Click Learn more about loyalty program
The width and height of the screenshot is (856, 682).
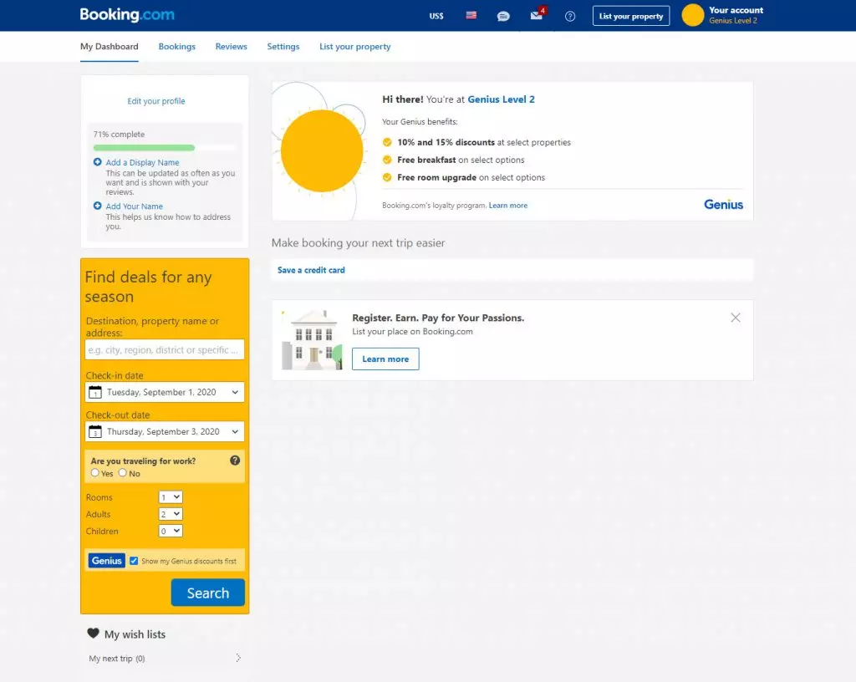click(x=508, y=205)
